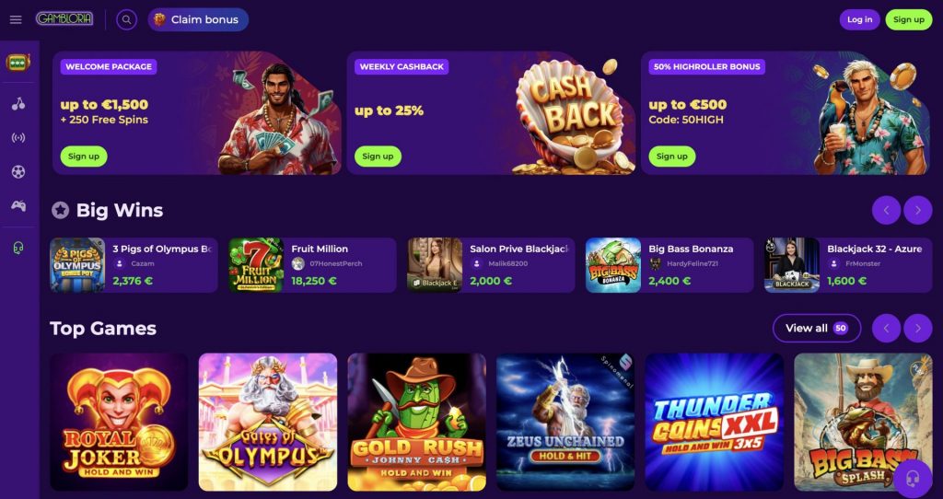Click the Gambloria logo

(x=64, y=19)
